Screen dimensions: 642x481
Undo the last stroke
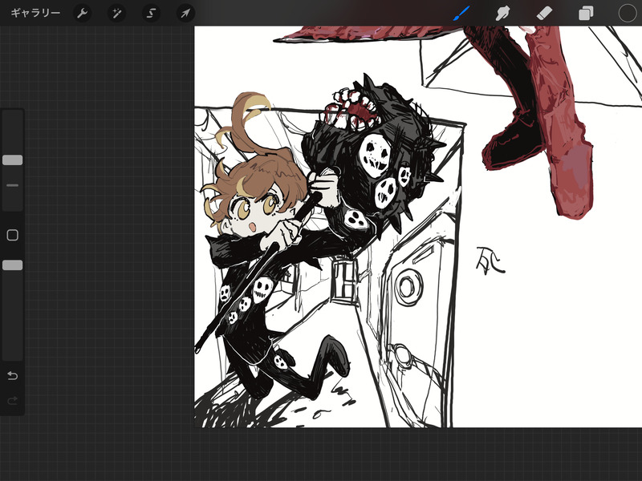(x=13, y=375)
